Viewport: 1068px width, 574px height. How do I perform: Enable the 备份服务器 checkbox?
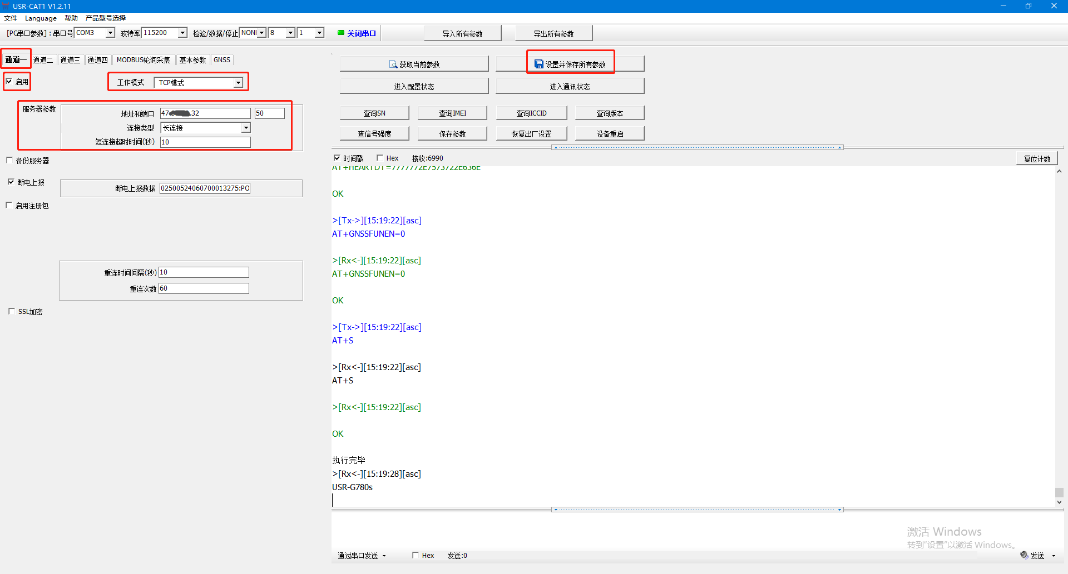click(x=9, y=160)
